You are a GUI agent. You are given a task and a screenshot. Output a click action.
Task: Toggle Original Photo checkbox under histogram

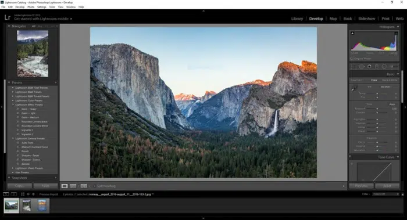(x=352, y=59)
